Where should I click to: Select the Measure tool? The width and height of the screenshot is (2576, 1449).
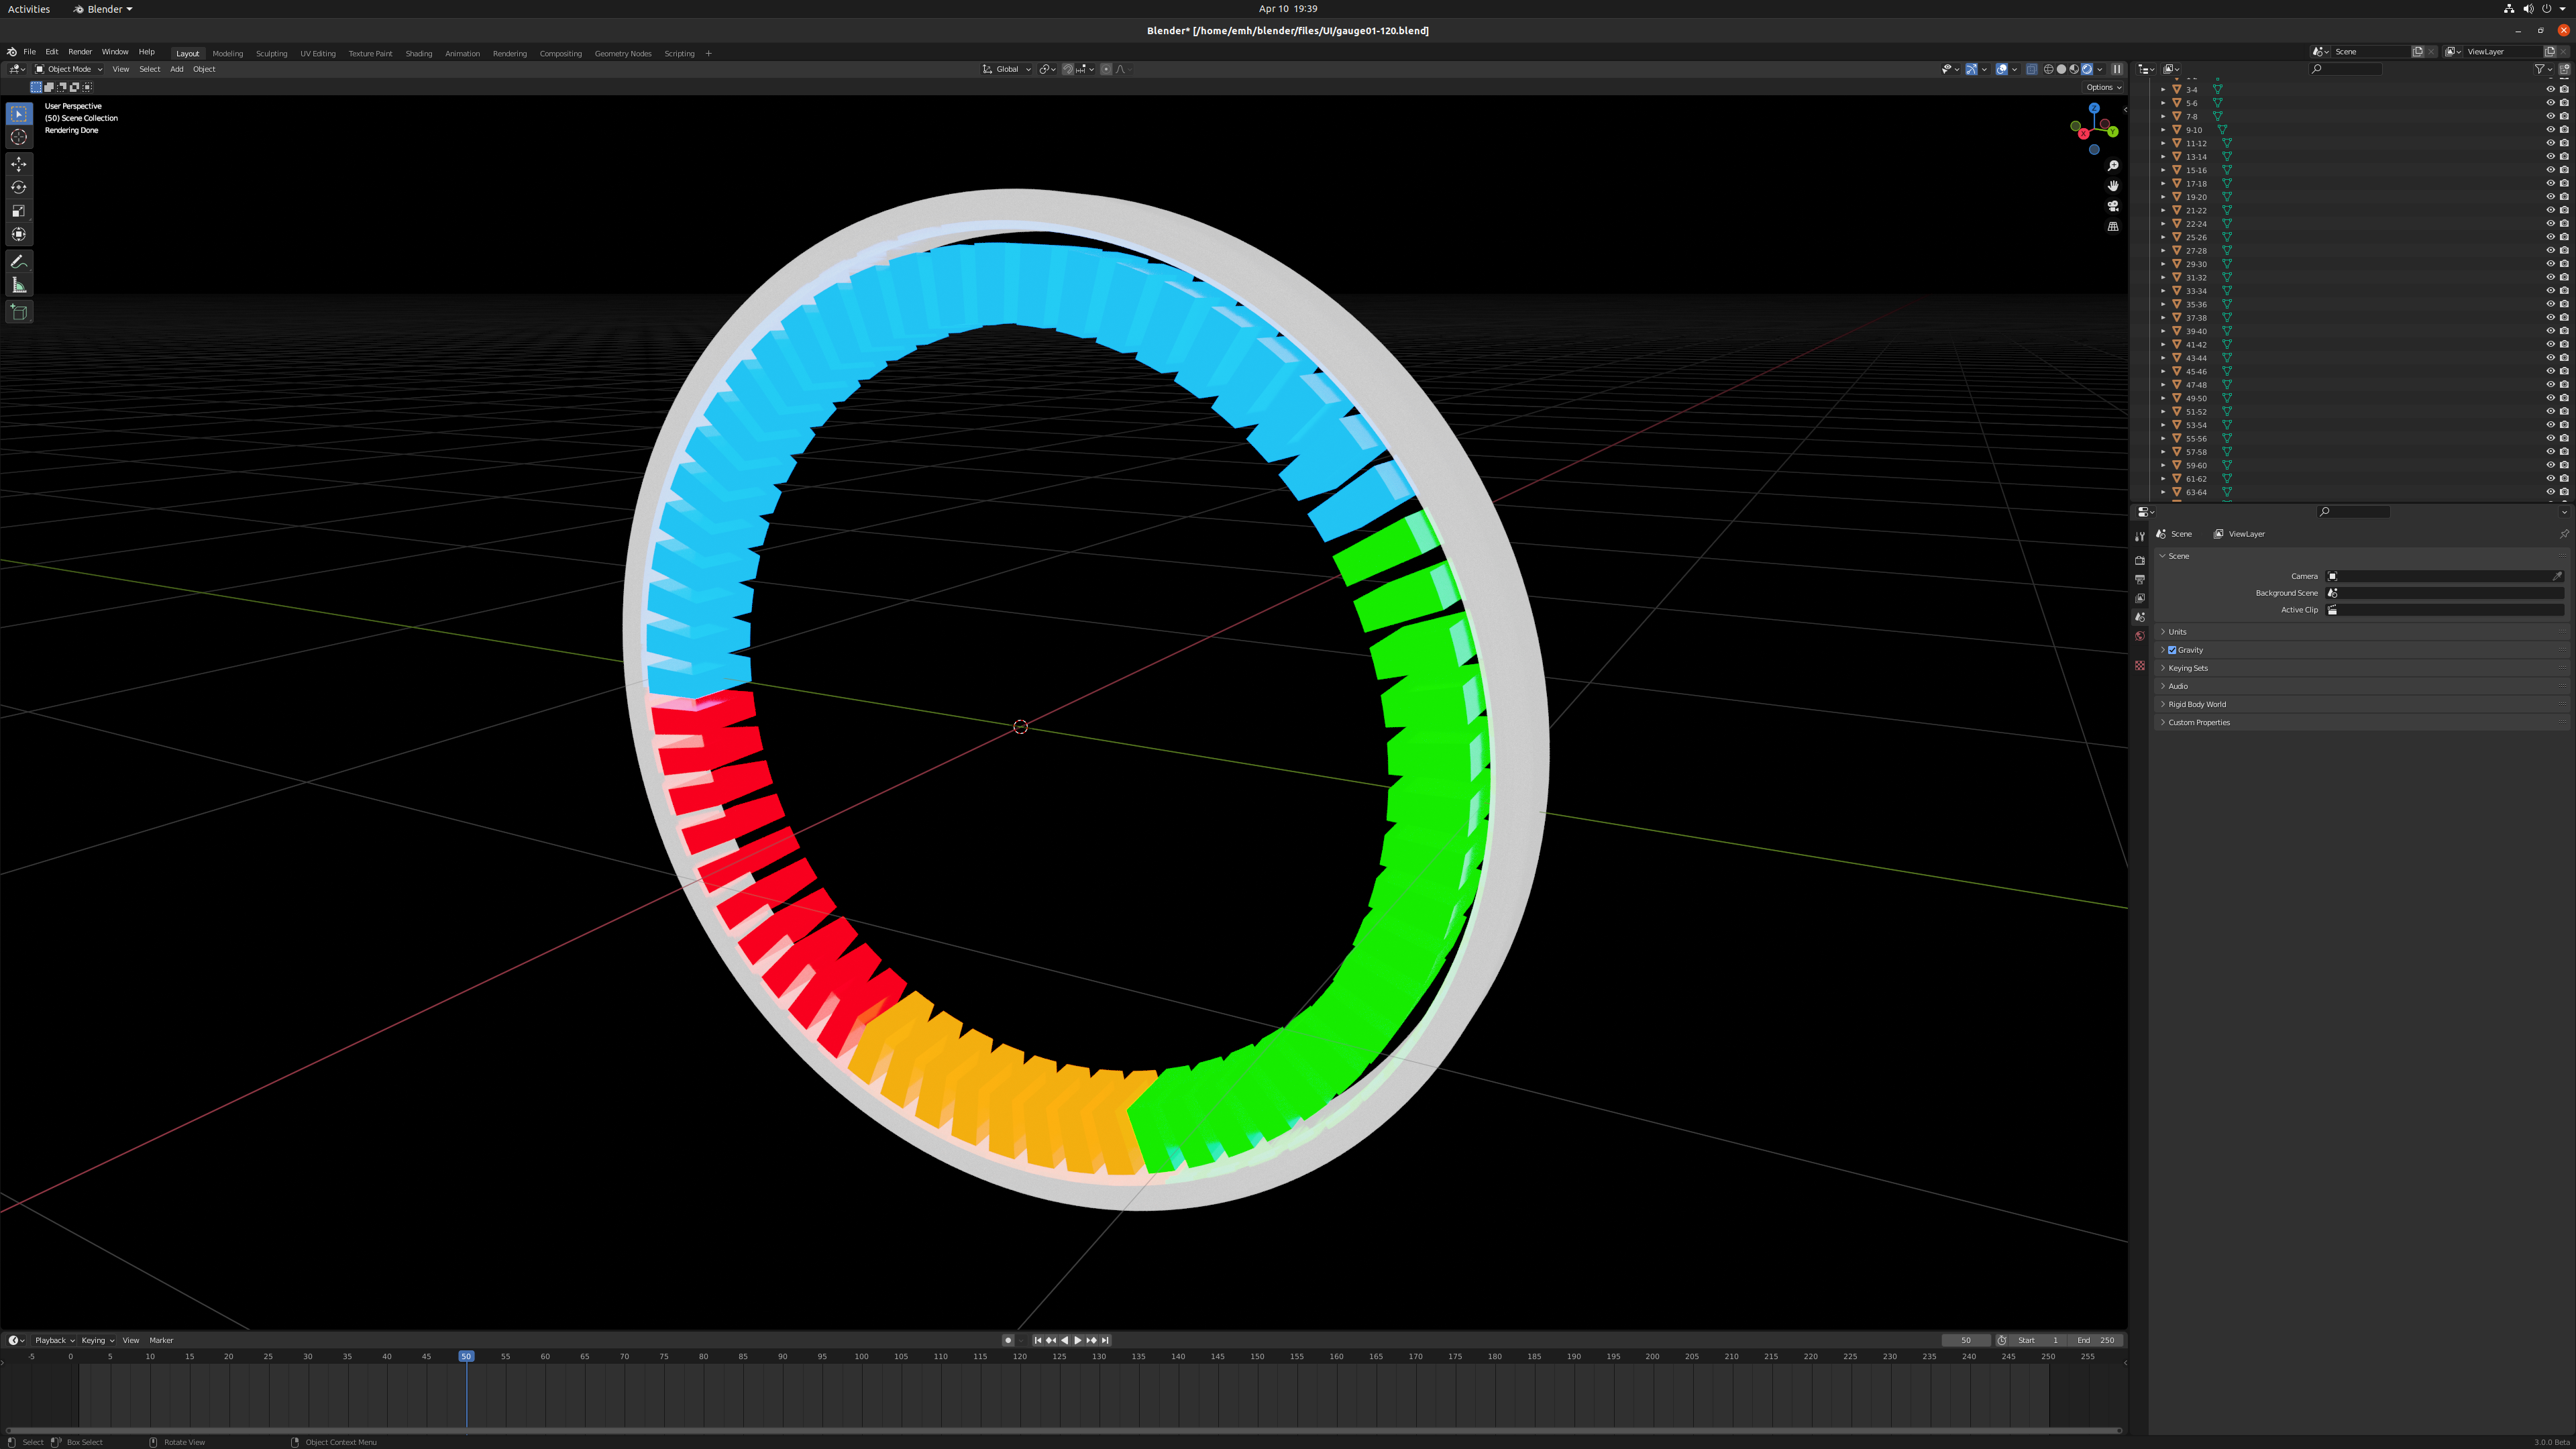coord(19,286)
